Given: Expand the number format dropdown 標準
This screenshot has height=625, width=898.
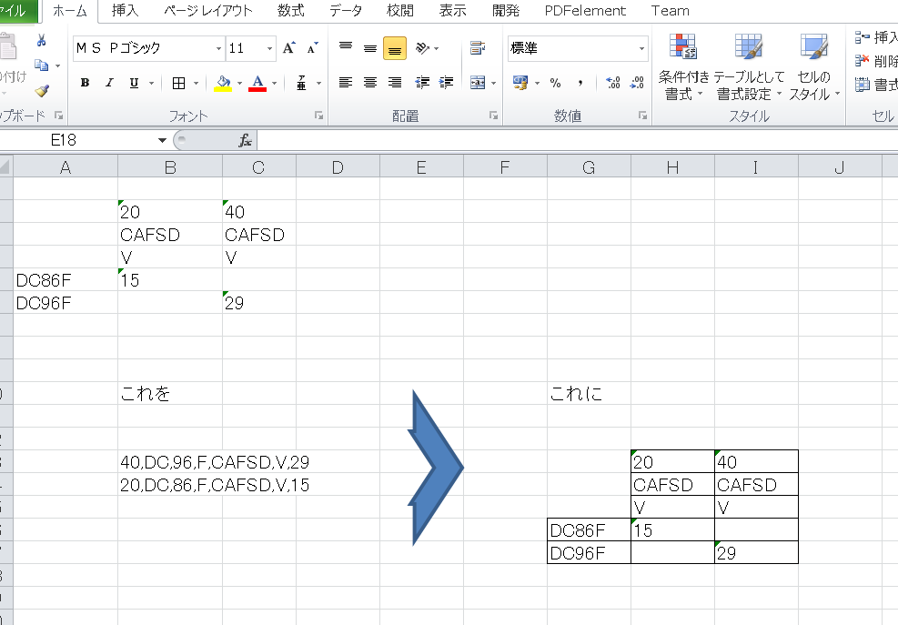Looking at the screenshot, I should point(642,49).
